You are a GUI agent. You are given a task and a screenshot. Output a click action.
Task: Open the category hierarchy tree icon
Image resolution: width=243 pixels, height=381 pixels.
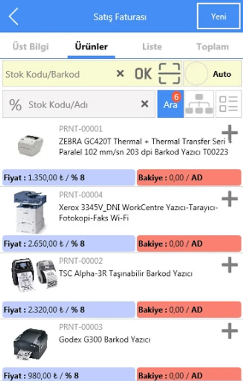pyautogui.click(x=199, y=104)
